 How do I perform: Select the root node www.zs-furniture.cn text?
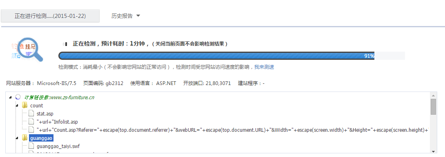coord(59,98)
